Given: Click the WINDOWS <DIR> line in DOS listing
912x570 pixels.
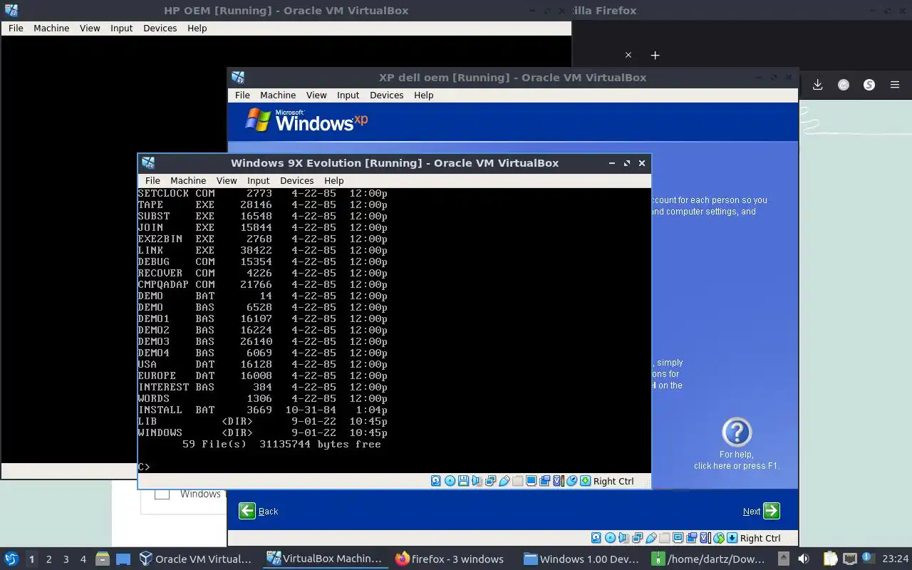Looking at the screenshot, I should [263, 432].
